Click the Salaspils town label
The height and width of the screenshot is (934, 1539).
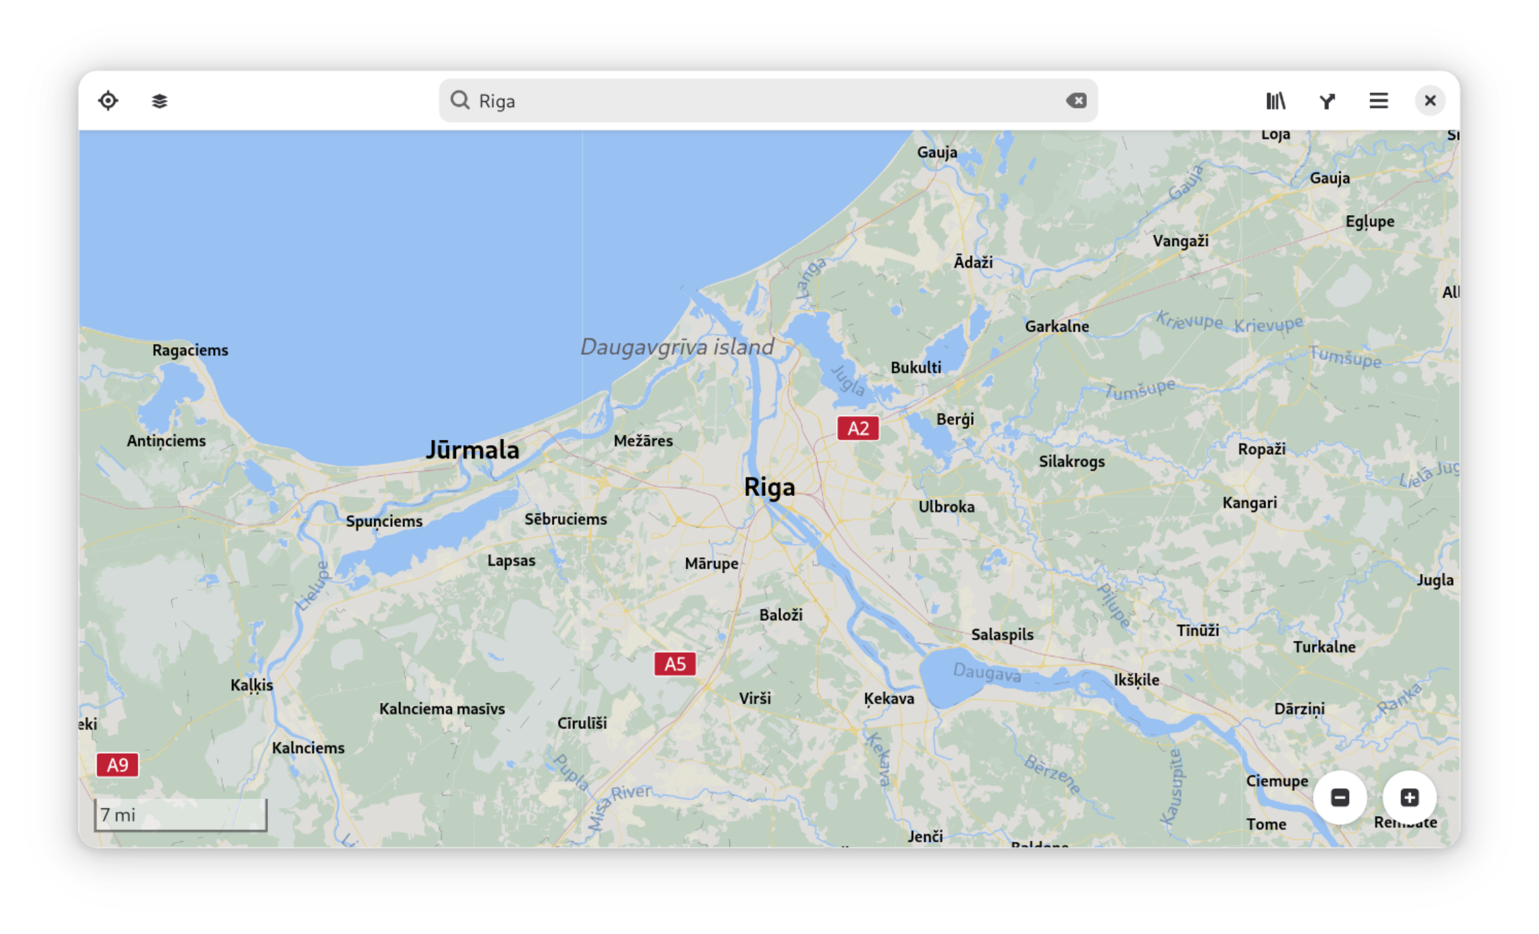[1002, 634]
